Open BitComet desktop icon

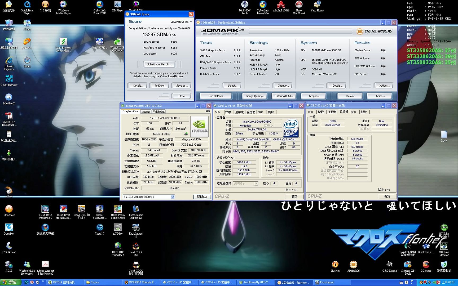tap(9, 211)
